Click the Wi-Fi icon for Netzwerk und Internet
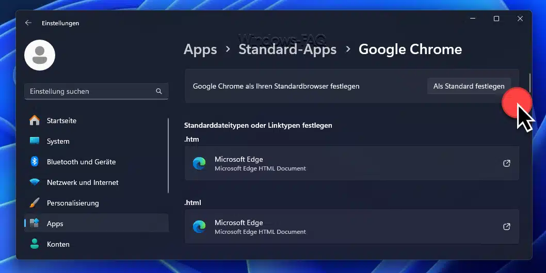This screenshot has height=273, width=546. pos(35,182)
